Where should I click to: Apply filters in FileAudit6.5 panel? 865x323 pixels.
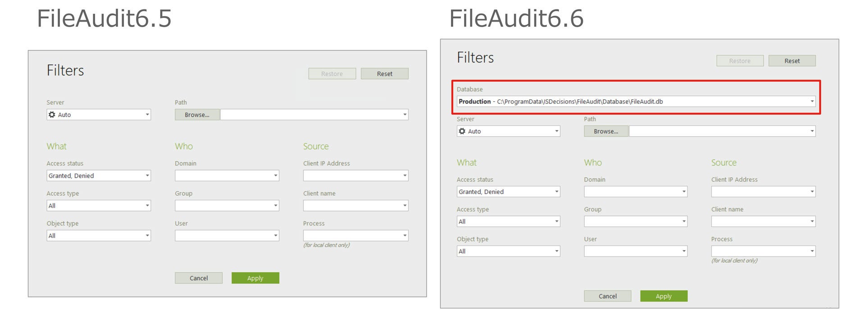point(255,278)
